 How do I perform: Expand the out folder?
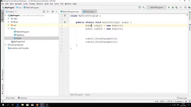(8, 25)
